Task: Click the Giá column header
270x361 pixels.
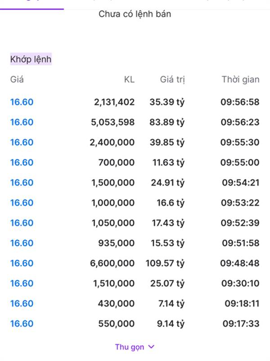Action: pyautogui.click(x=17, y=79)
